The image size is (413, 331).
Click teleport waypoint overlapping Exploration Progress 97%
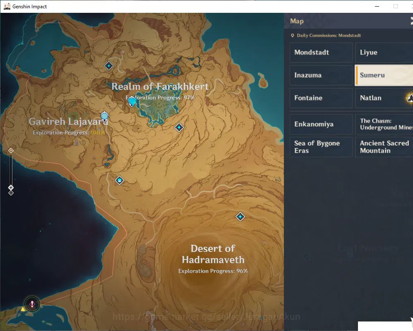click(x=132, y=101)
